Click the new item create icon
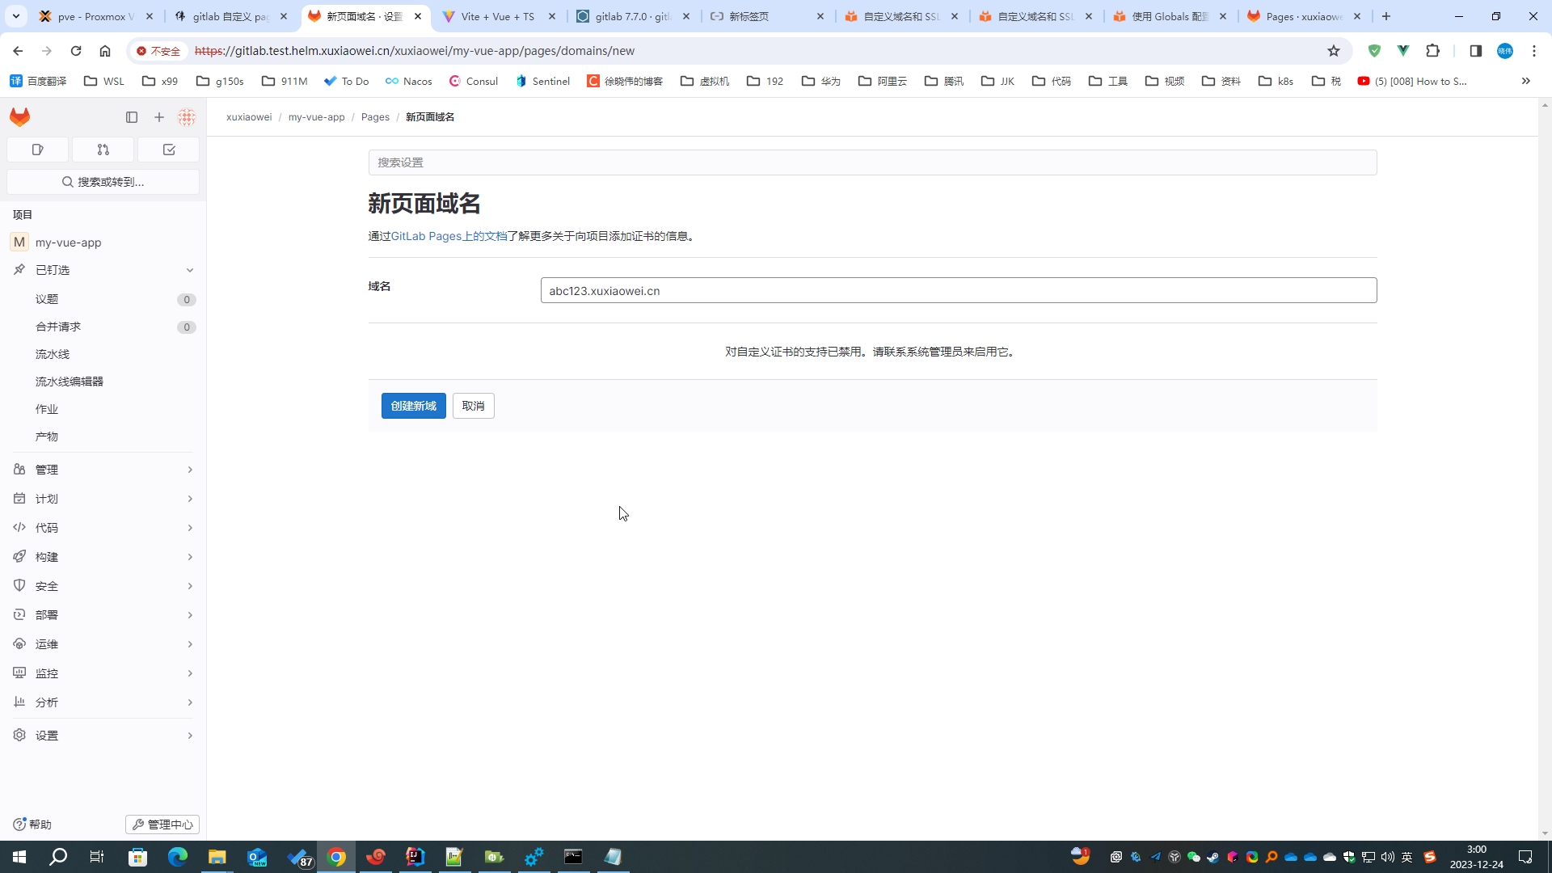This screenshot has width=1552, height=873. tap(158, 116)
